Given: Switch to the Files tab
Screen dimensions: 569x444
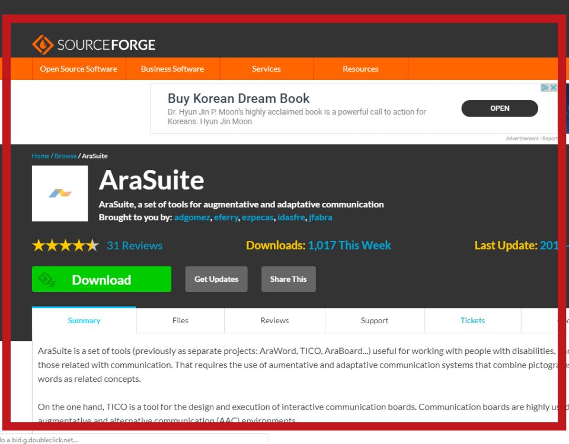Looking at the screenshot, I should pos(180,320).
